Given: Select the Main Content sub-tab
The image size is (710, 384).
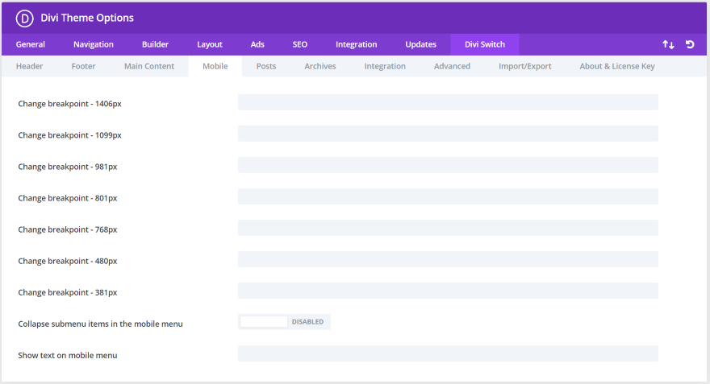Looking at the screenshot, I should (149, 66).
